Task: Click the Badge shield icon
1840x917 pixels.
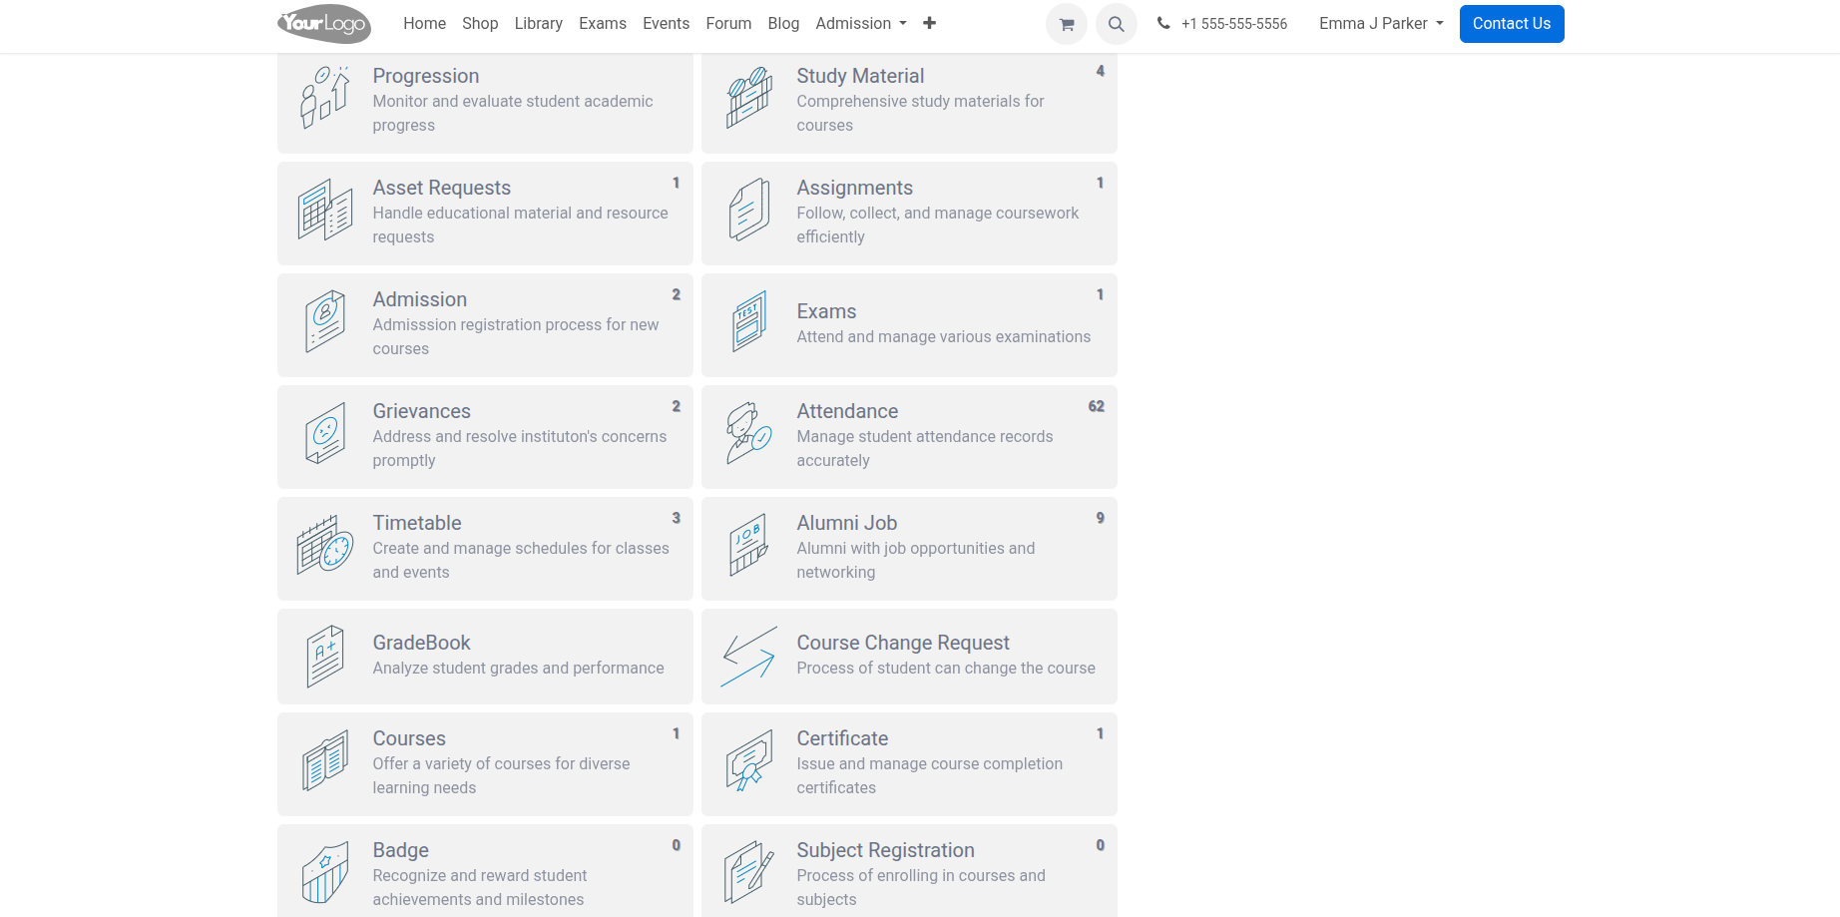Action: point(325,872)
